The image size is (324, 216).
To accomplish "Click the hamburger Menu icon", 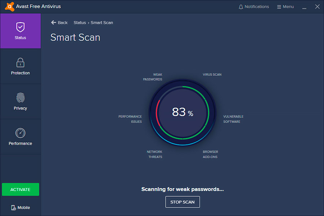I will pos(279,7).
